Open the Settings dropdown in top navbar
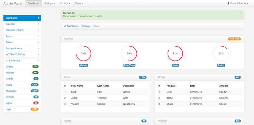Image resolution: width=254 pixels, height=125 pixels. pos(49,3)
